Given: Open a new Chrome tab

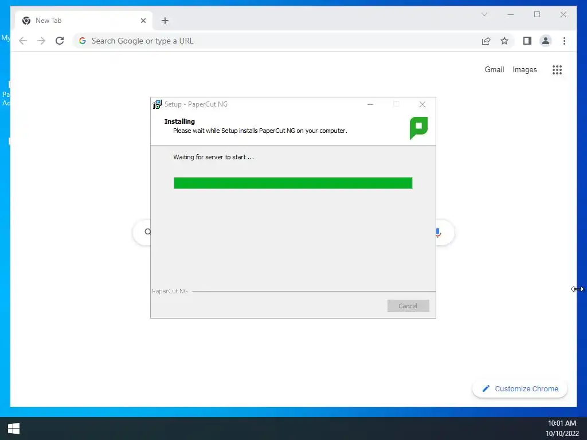Looking at the screenshot, I should (x=165, y=21).
